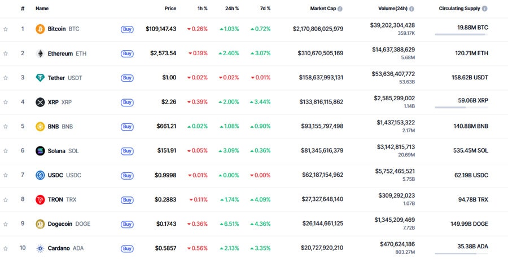Click the Tether logo icon

[x=40, y=78]
